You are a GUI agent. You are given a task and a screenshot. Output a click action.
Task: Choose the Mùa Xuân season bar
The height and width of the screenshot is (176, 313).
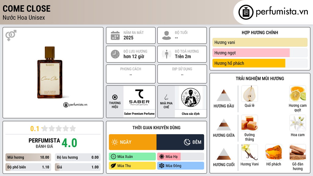click(x=132, y=157)
